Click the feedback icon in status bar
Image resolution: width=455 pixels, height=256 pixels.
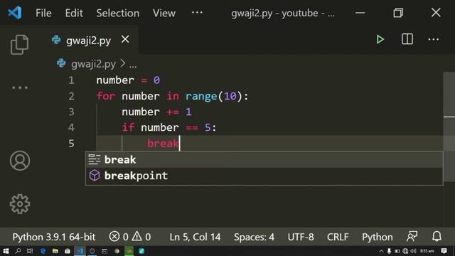click(412, 237)
